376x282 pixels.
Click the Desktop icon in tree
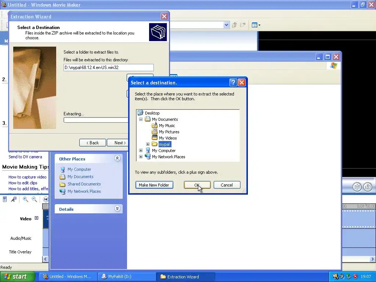click(x=140, y=113)
